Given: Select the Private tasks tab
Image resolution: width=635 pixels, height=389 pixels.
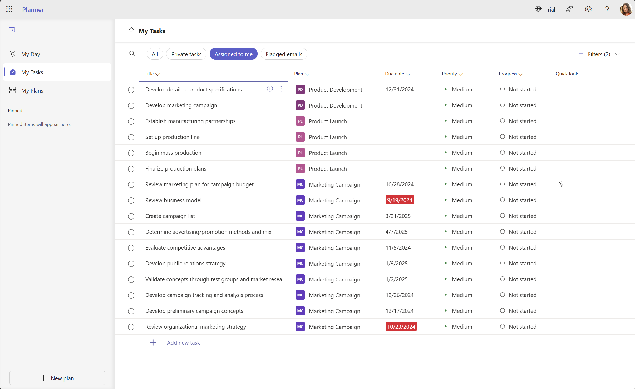Looking at the screenshot, I should click(186, 54).
